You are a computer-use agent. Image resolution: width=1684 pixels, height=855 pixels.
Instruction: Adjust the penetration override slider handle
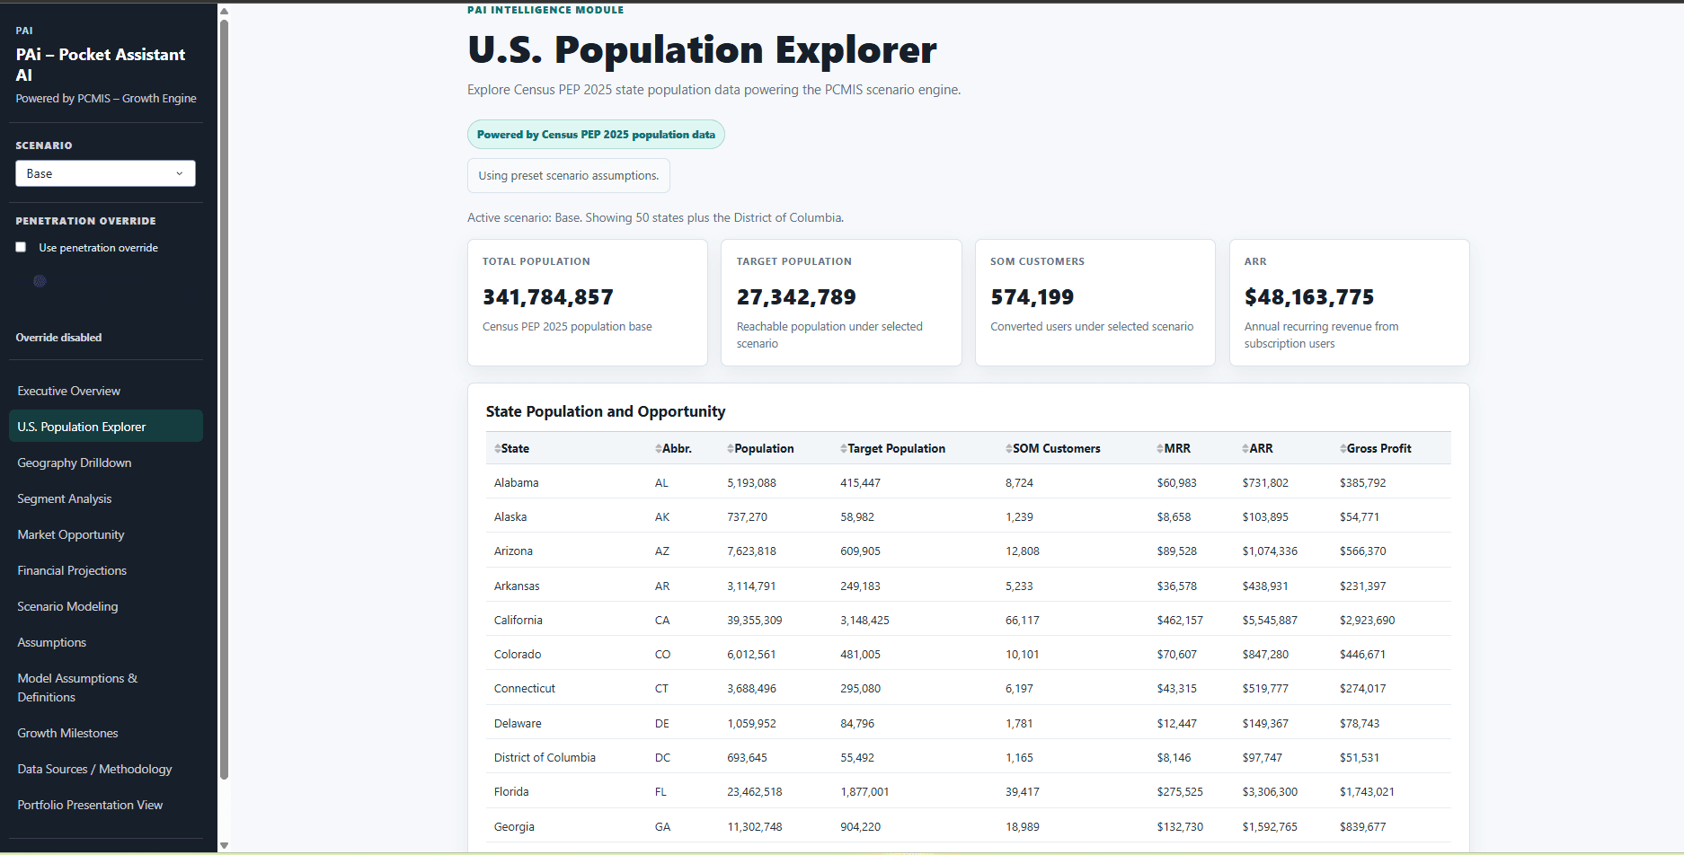pos(40,281)
